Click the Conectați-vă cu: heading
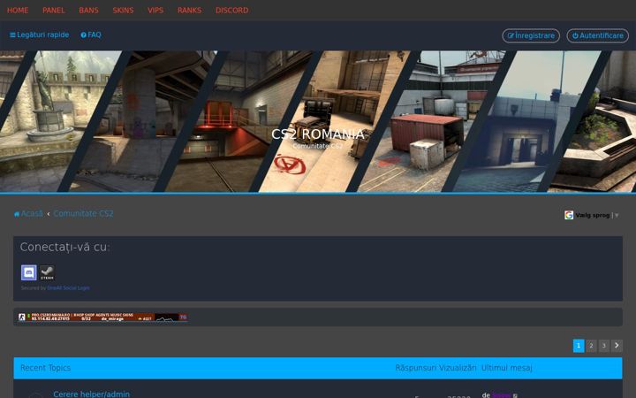The height and width of the screenshot is (398, 636). [x=64, y=248]
